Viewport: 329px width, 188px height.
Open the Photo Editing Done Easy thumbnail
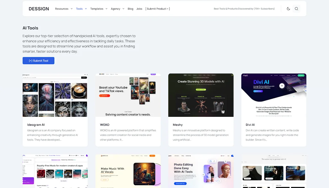[x=201, y=171]
